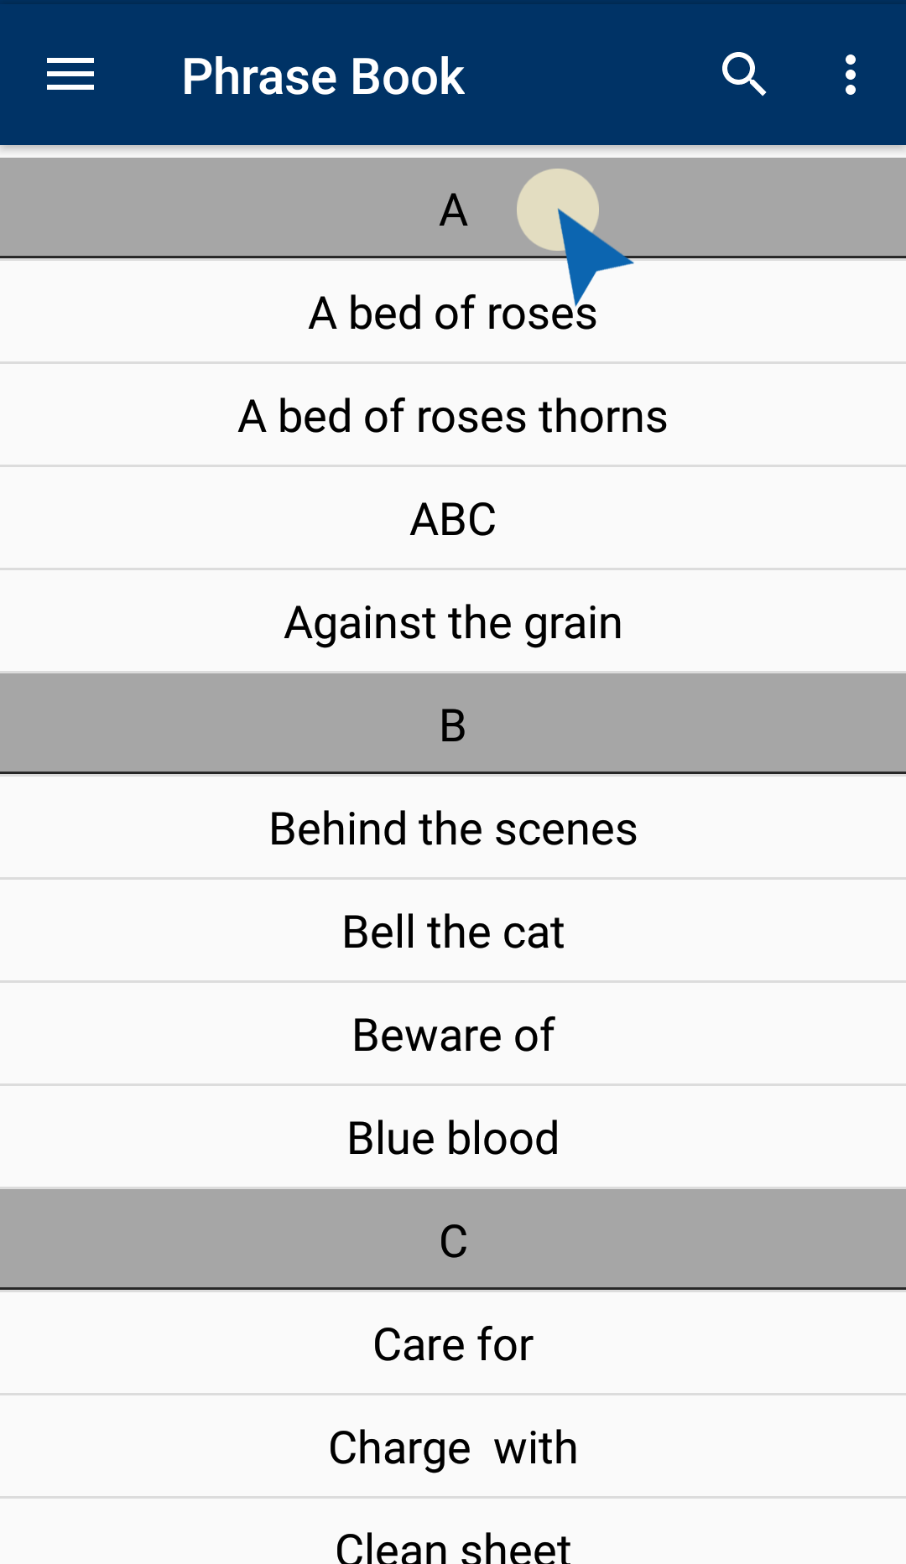The image size is (906, 1564).
Task: Select the ABC phrase entry
Action: 453,518
